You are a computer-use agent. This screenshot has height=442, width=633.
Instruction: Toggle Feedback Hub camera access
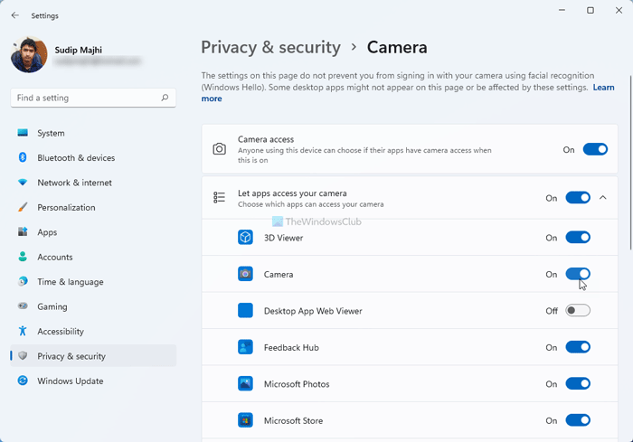coord(578,347)
